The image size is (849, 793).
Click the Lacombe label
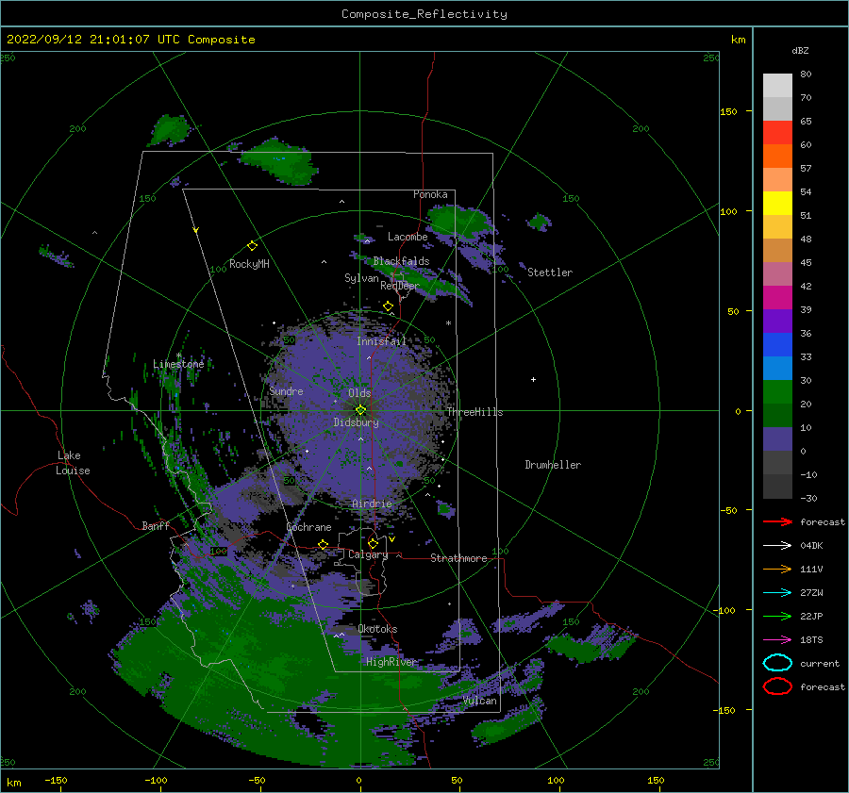tap(408, 237)
